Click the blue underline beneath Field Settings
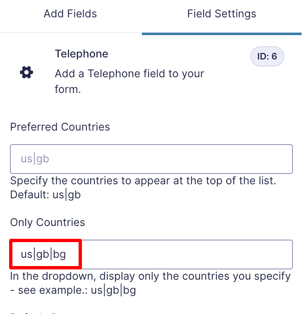 [x=222, y=34]
